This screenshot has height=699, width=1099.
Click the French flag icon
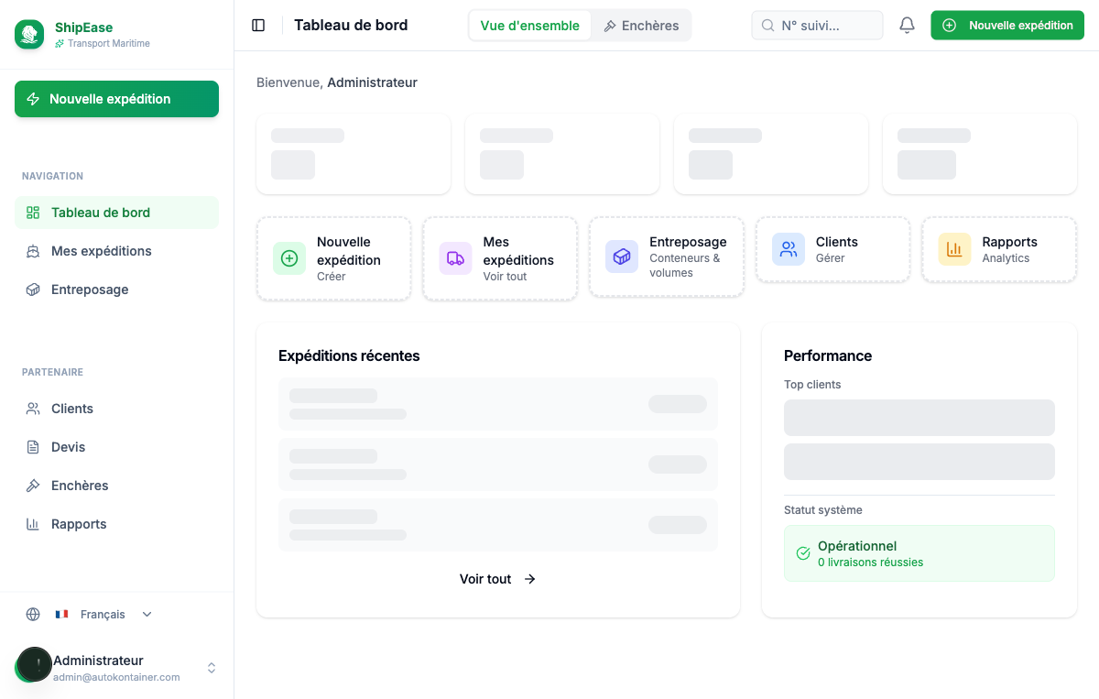(x=62, y=615)
